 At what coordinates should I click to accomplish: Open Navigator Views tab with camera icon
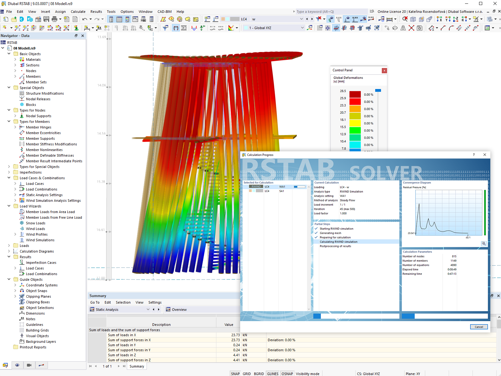pos(29,365)
